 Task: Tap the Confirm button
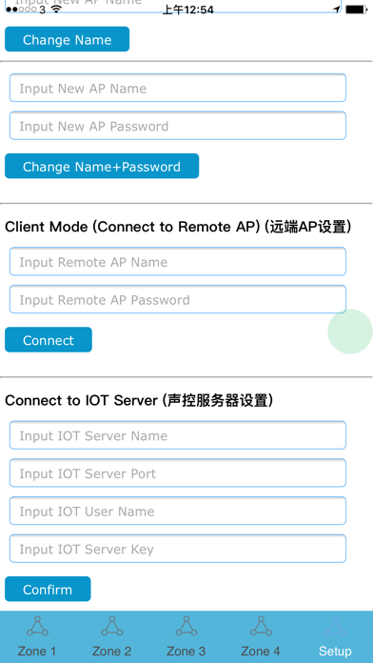(48, 589)
